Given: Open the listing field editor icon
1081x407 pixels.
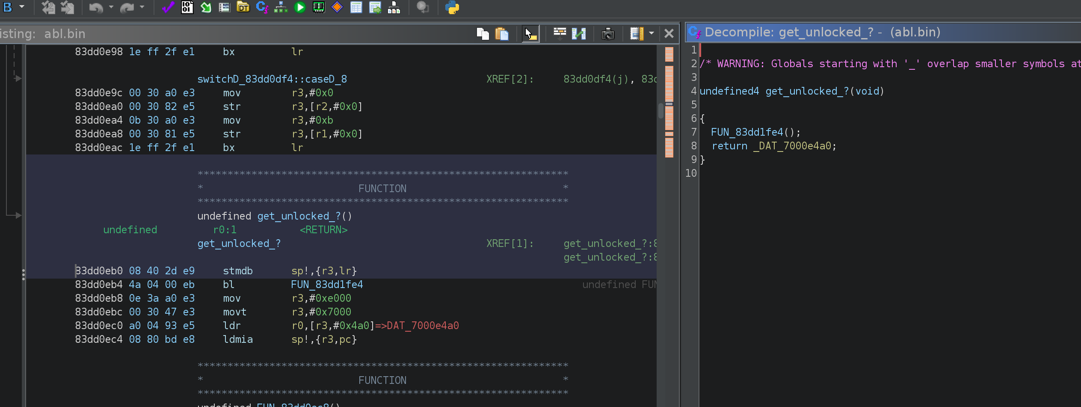Looking at the screenshot, I should pyautogui.click(x=560, y=33).
